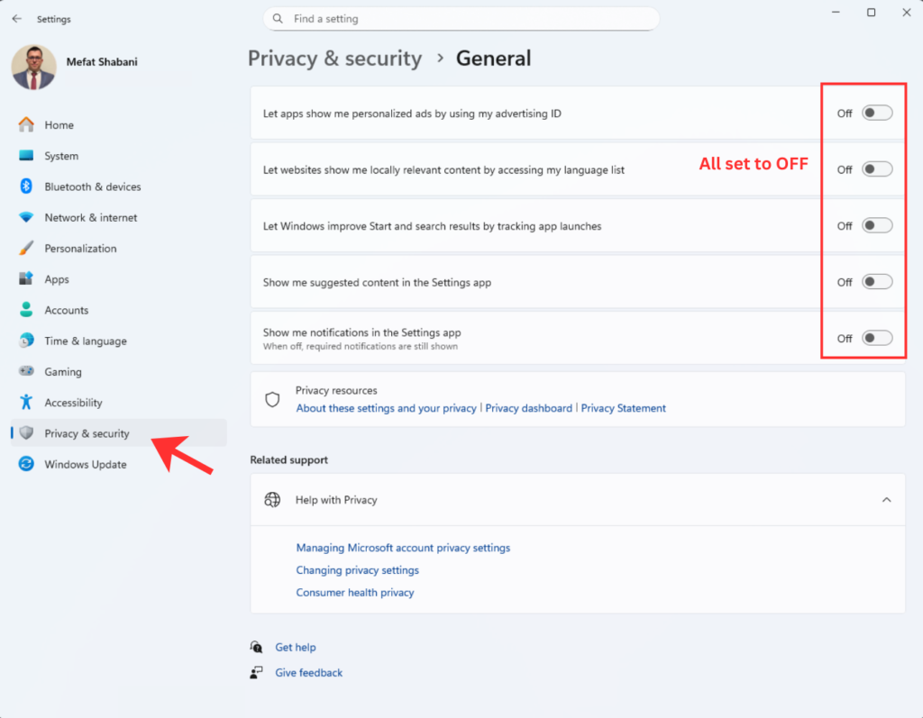The width and height of the screenshot is (923, 718).
Task: Click the Network & internet wifi icon
Action: click(26, 217)
